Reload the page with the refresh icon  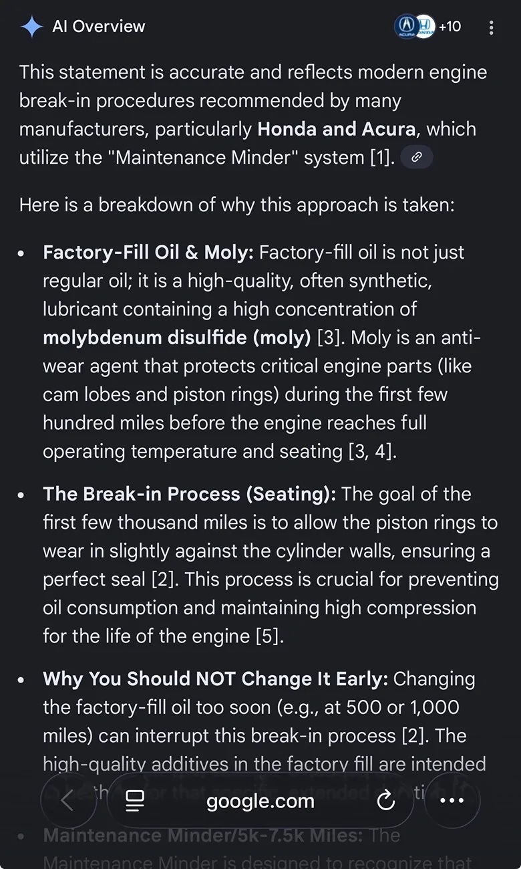point(386,801)
